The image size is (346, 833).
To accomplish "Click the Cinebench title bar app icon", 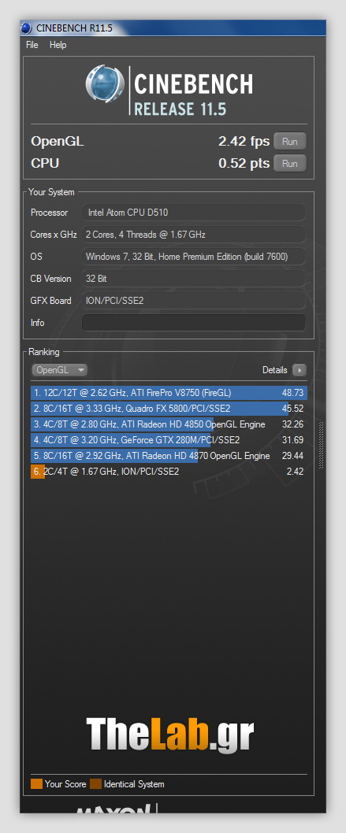I will (x=27, y=28).
